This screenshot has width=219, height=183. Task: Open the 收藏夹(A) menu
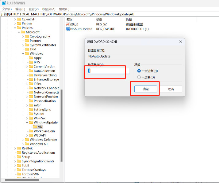49,9
